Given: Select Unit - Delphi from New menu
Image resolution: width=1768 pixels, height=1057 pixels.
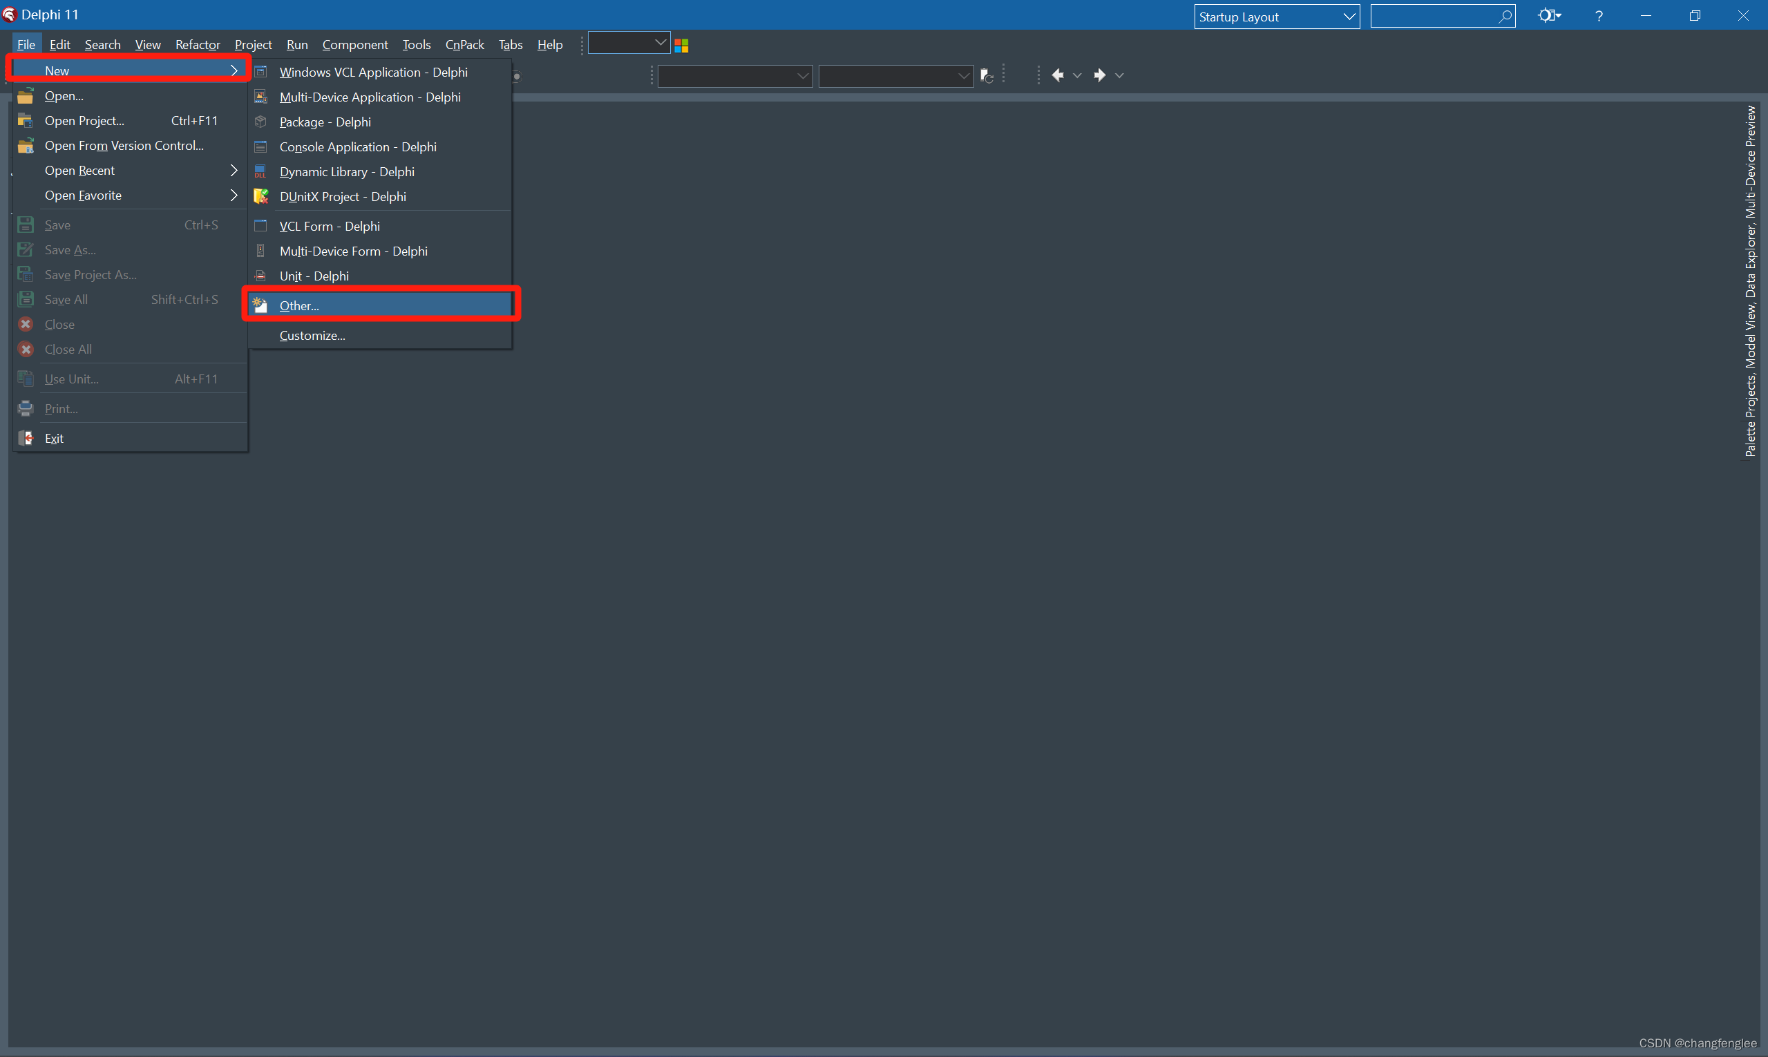Looking at the screenshot, I should click(x=314, y=276).
